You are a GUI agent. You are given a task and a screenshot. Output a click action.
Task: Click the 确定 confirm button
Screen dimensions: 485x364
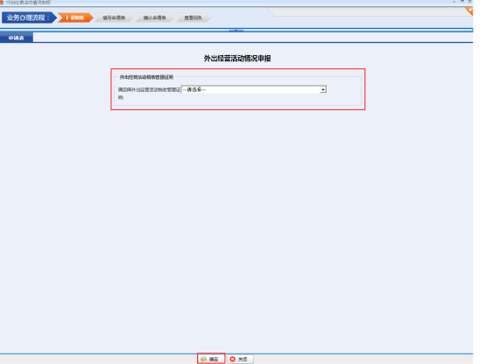[x=211, y=359]
